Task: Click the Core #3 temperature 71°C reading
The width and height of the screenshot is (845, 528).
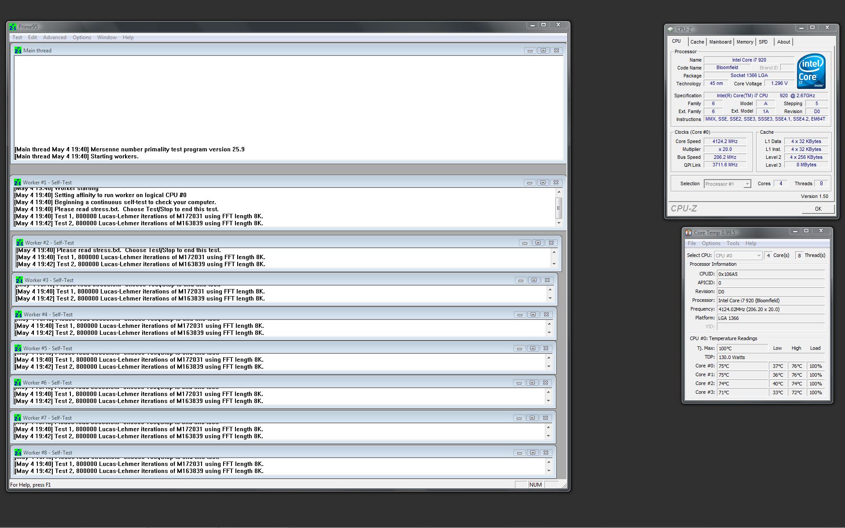Action: coord(742,392)
